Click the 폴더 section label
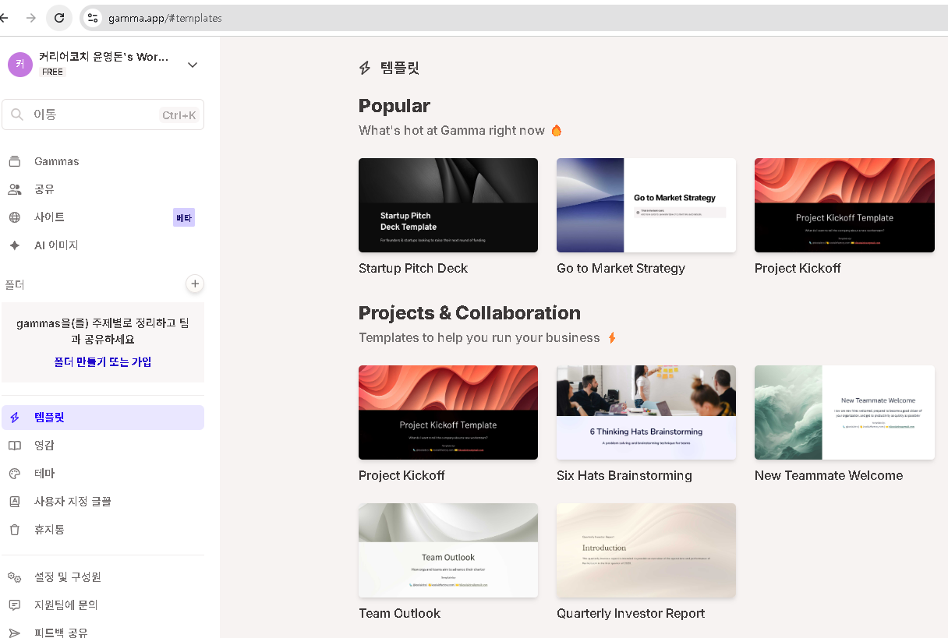This screenshot has width=948, height=638. [15, 284]
